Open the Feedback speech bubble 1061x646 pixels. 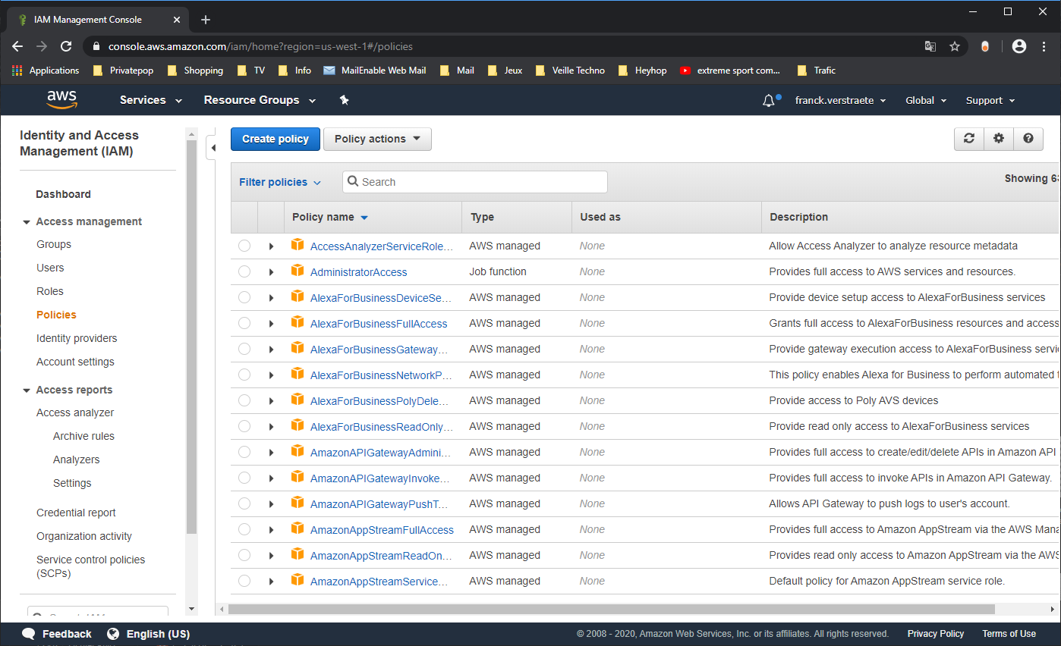pyautogui.click(x=29, y=634)
